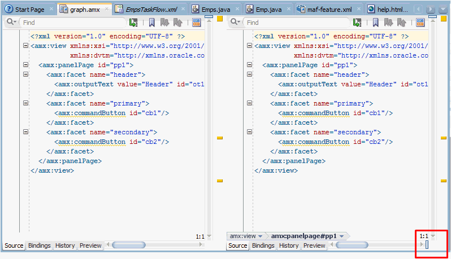Click the Find field in right pane

[296, 23]
